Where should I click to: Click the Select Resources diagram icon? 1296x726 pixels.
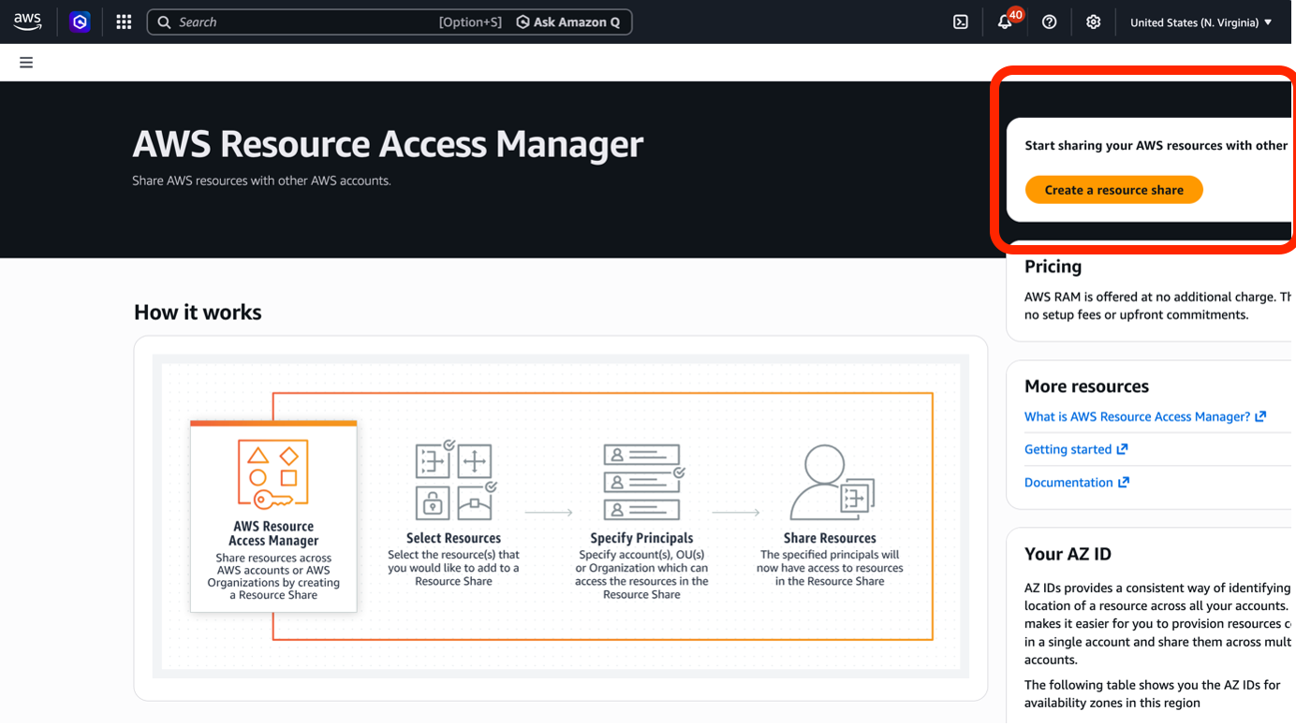(x=455, y=481)
